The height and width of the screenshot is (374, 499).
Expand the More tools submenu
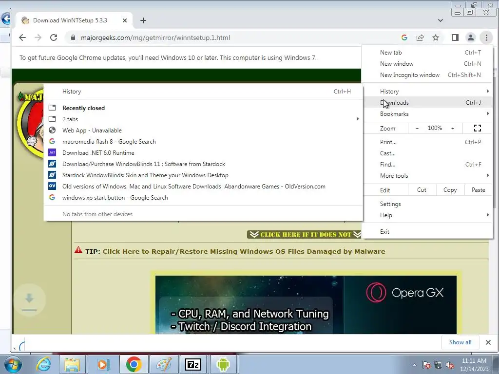click(427, 175)
